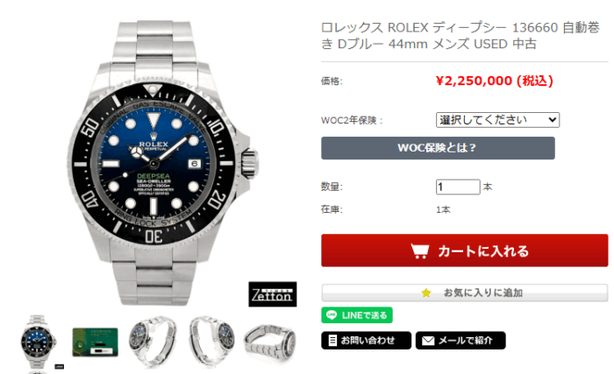Add watch to cart with カートに入れる
Viewport: 614px width, 374px height.
pyautogui.click(x=464, y=251)
